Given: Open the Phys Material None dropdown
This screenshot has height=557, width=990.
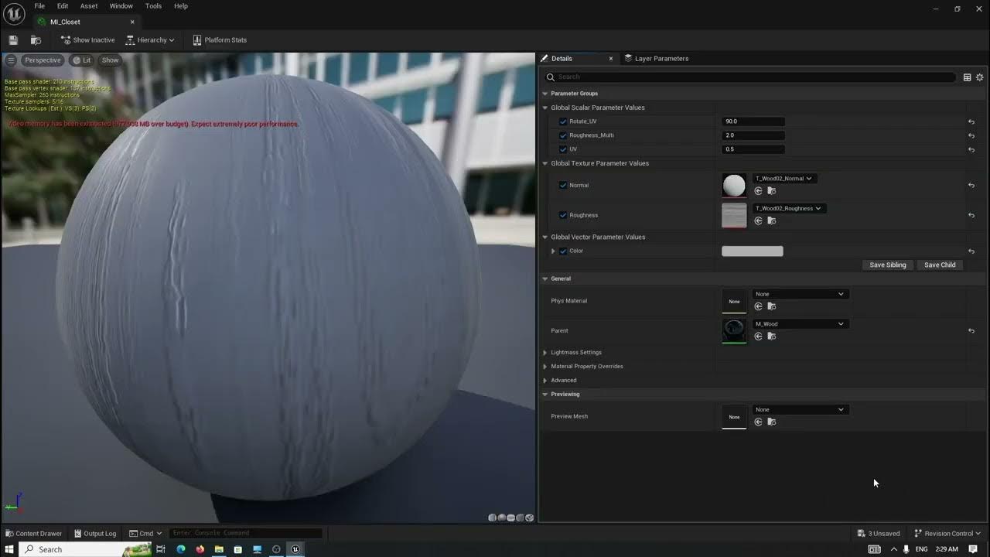Looking at the screenshot, I should (x=800, y=294).
